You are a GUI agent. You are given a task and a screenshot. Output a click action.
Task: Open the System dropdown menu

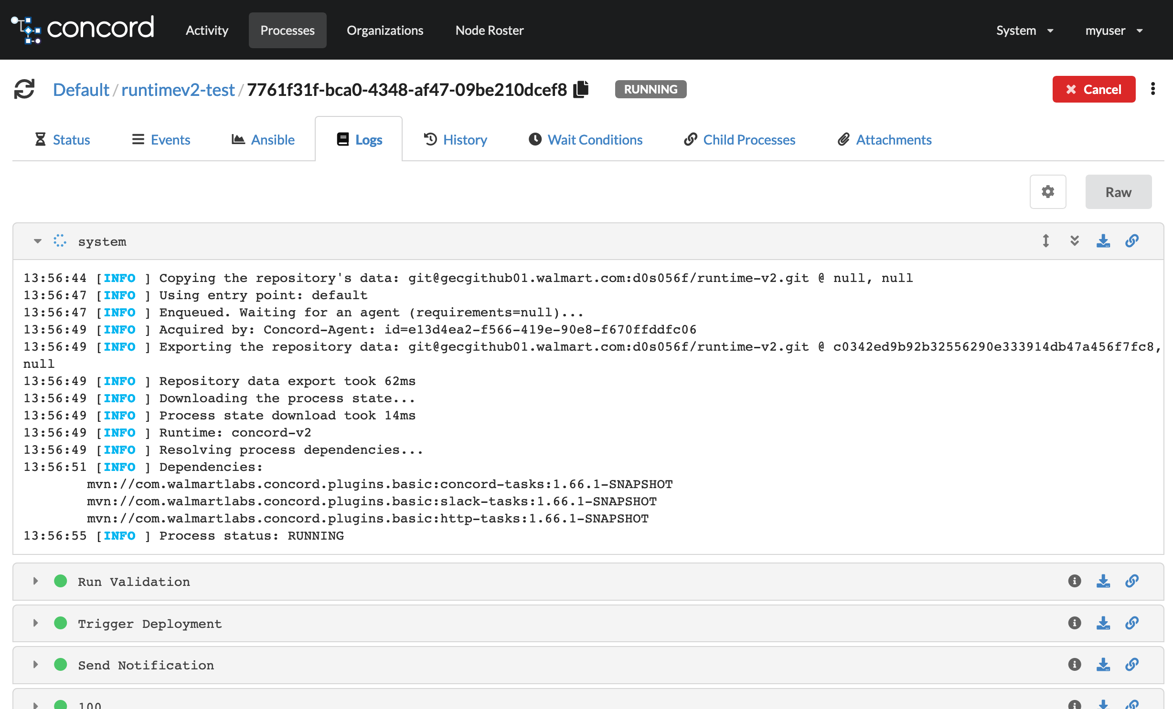1024,30
